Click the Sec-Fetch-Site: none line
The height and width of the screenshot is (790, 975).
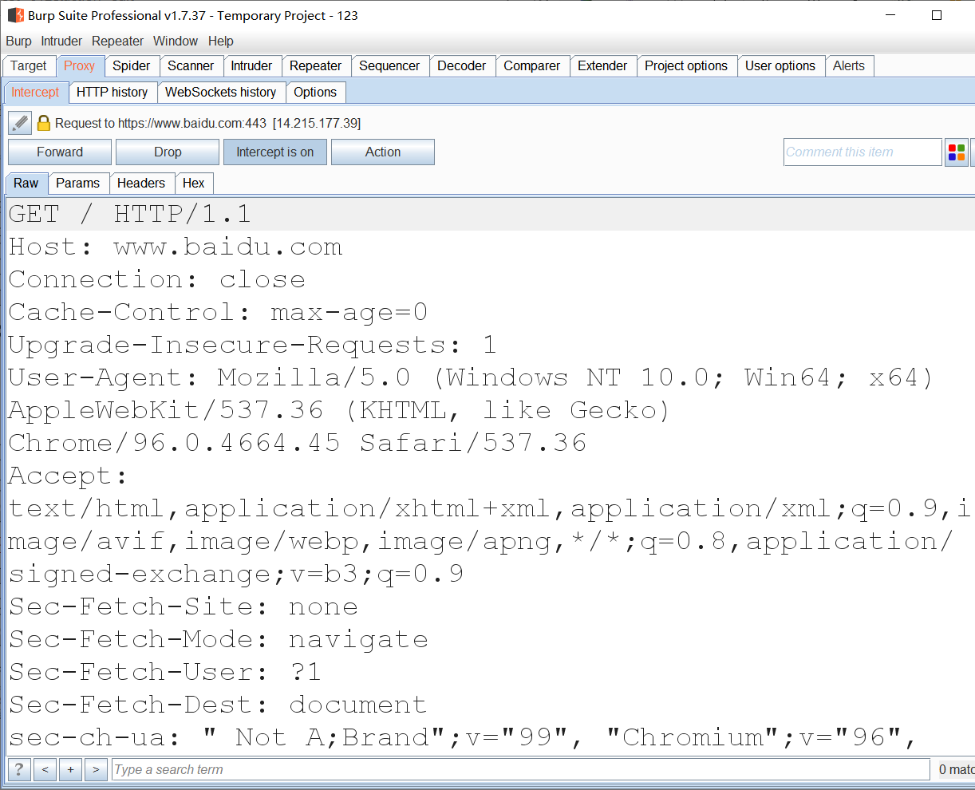pyautogui.click(x=184, y=606)
